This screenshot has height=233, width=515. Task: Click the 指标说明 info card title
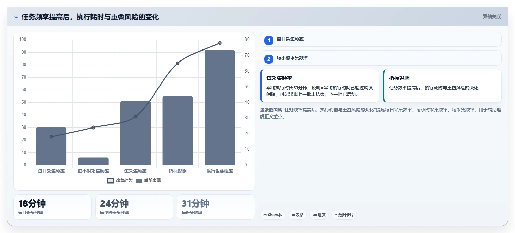point(399,78)
